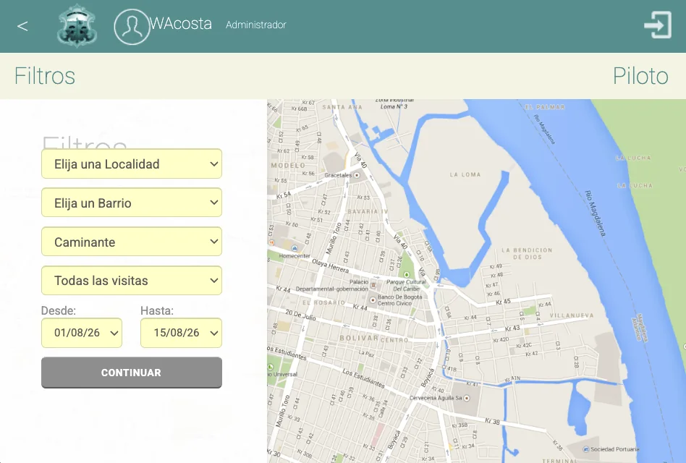Open the Elija un Barrio dropdown
The width and height of the screenshot is (686, 463).
click(132, 203)
